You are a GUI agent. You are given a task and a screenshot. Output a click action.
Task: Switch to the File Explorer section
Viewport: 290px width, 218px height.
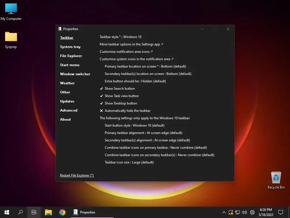coord(71,56)
